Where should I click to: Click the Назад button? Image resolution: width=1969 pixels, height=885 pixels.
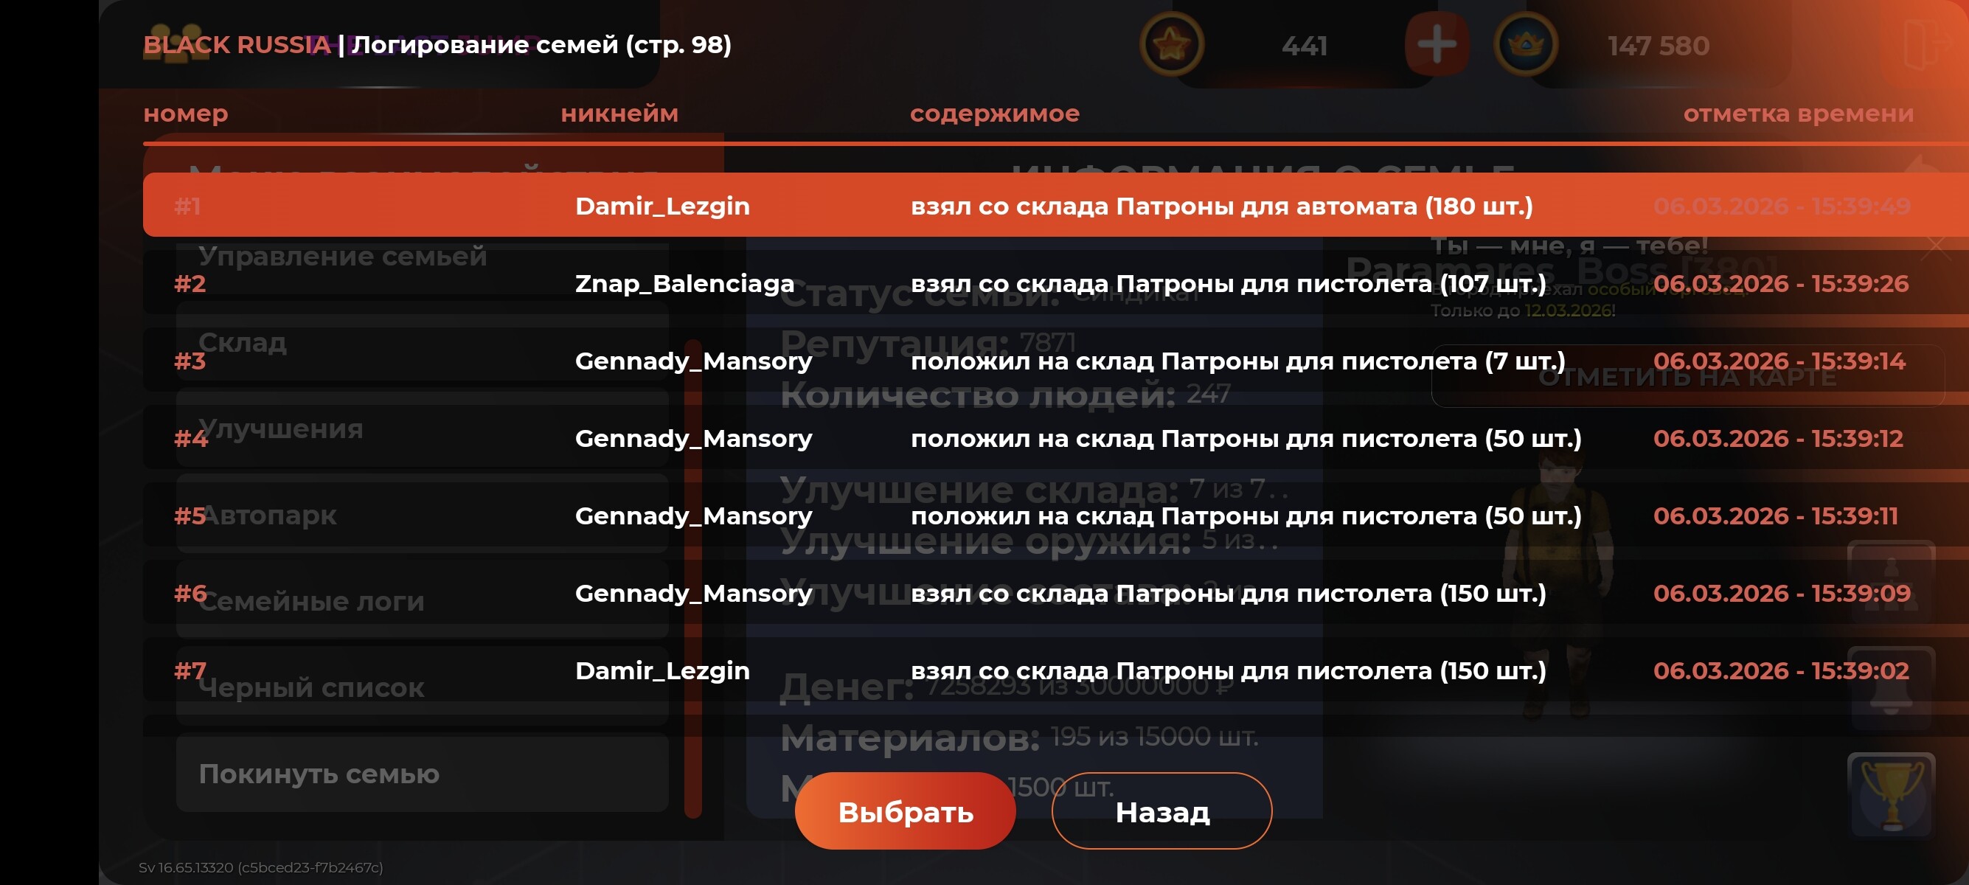point(1161,811)
